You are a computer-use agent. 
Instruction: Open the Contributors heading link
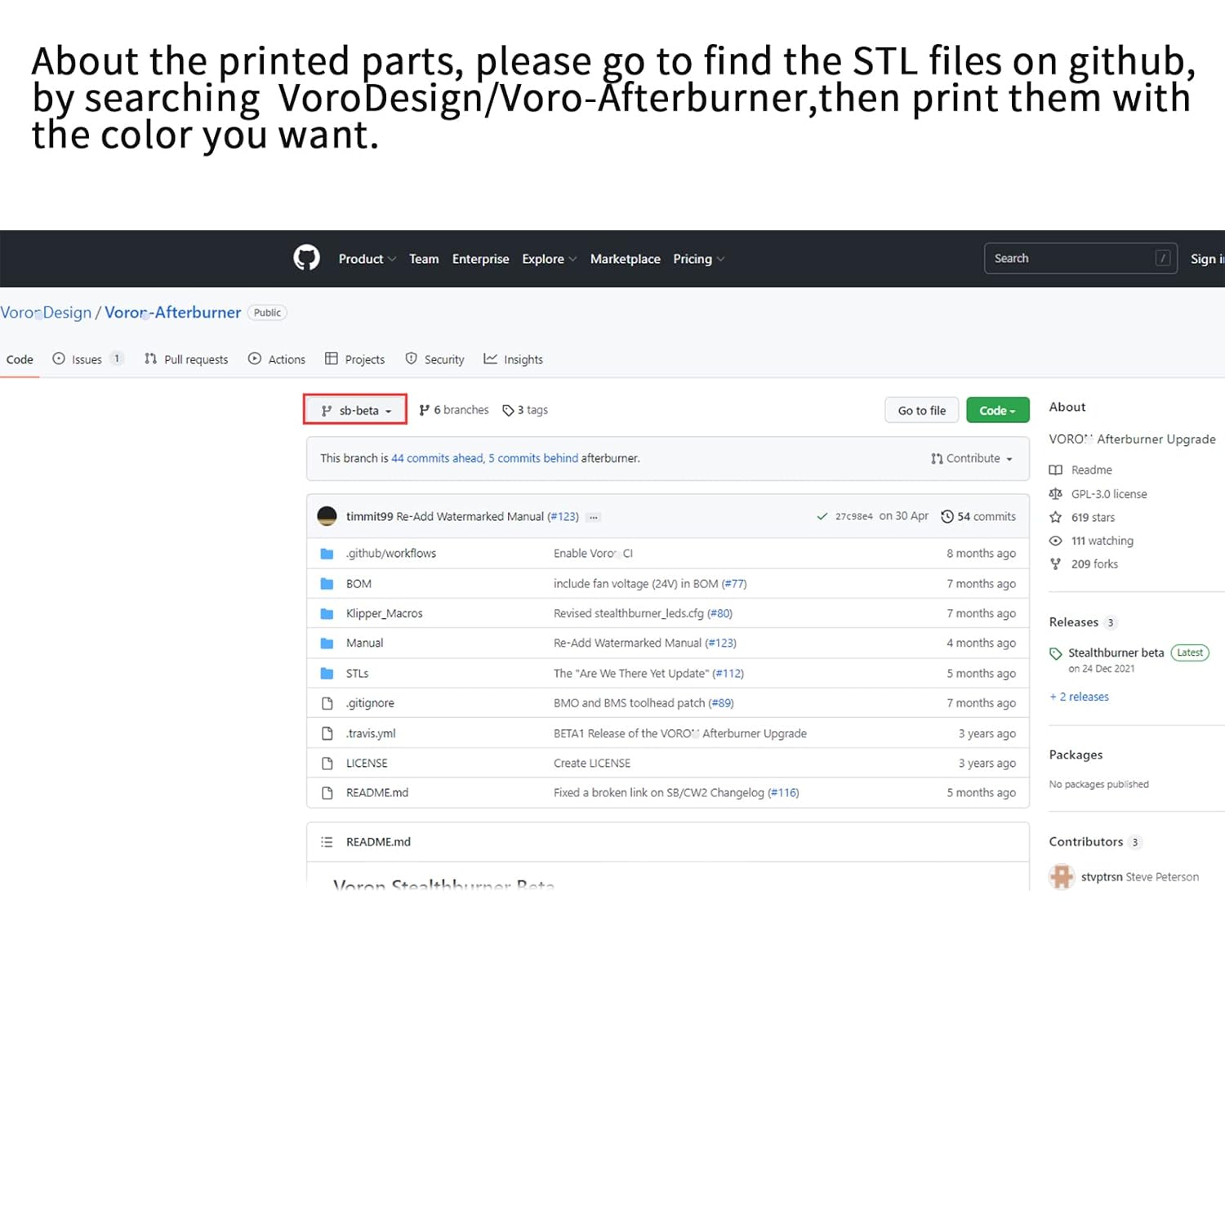pos(1086,842)
